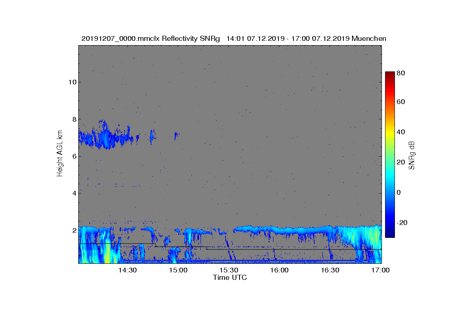Click the 15:30 time tick label
Screen dimensions: 472x314
pos(229,270)
